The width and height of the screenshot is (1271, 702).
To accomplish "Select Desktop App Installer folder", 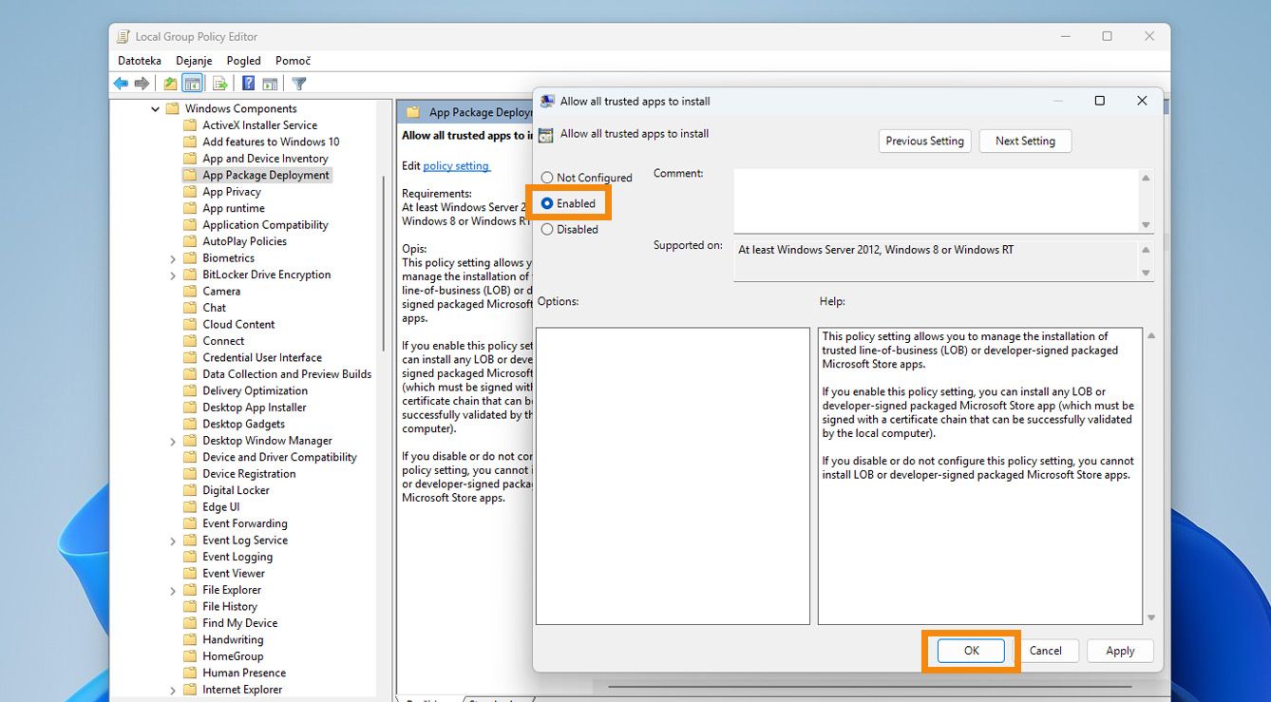I will pyautogui.click(x=255, y=408).
